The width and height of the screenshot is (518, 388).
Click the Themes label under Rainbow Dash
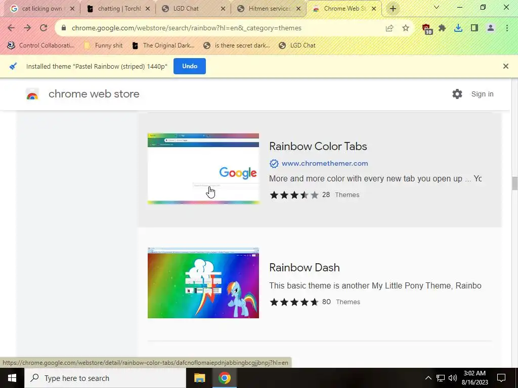[348, 302]
